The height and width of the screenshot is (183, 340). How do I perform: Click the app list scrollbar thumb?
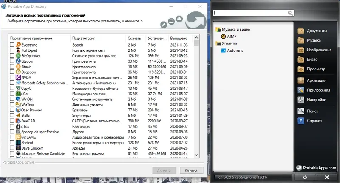point(196,43)
